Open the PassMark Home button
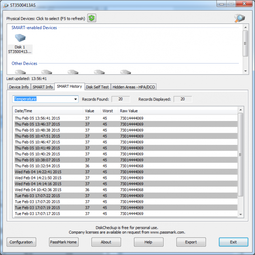 [x=64, y=242]
